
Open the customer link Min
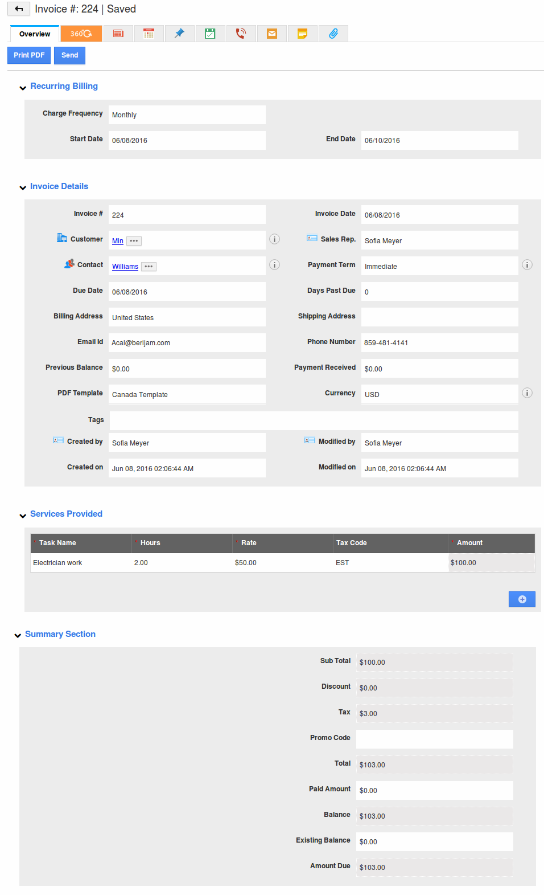tap(118, 241)
